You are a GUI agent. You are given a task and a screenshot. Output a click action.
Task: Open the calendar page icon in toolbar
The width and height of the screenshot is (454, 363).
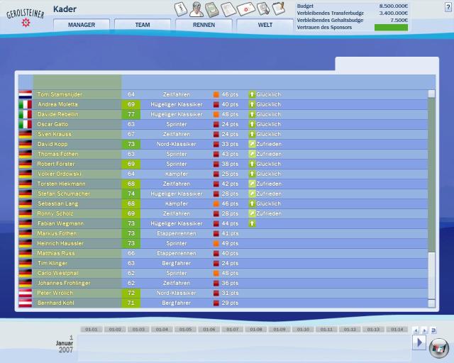(181, 9)
